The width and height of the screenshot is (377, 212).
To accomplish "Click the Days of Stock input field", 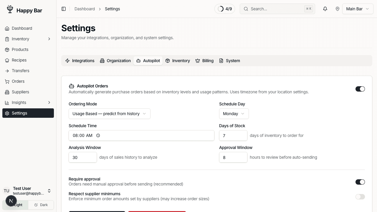I will (233, 135).
